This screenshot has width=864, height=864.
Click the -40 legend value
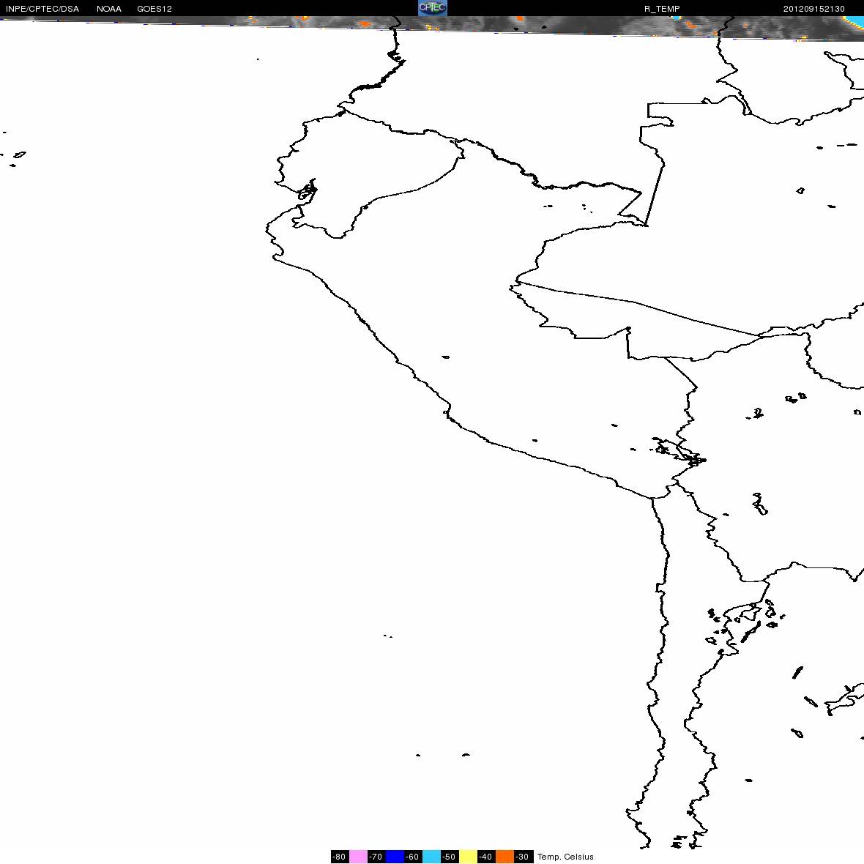pos(487,856)
